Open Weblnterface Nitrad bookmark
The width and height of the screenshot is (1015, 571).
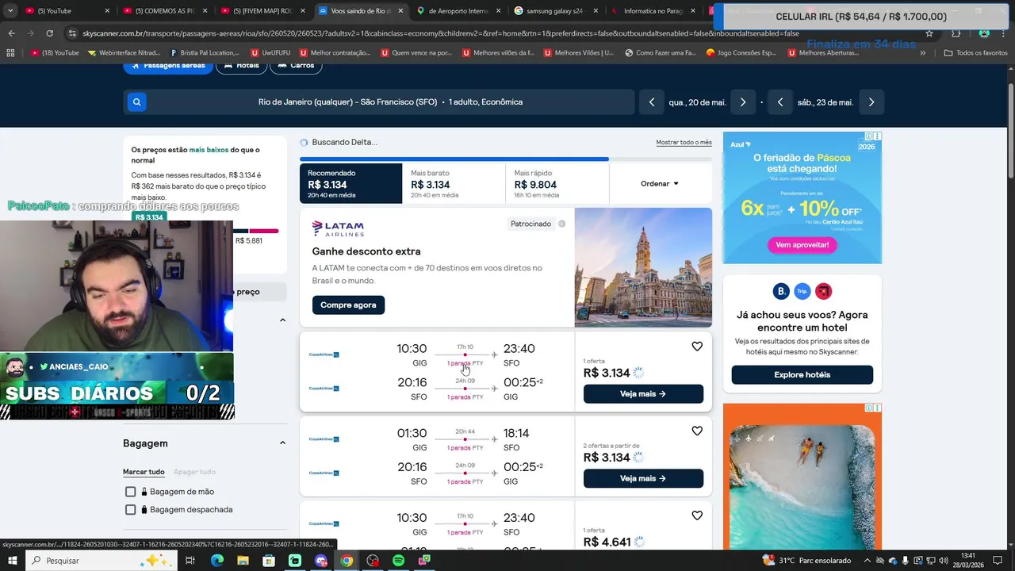(123, 52)
